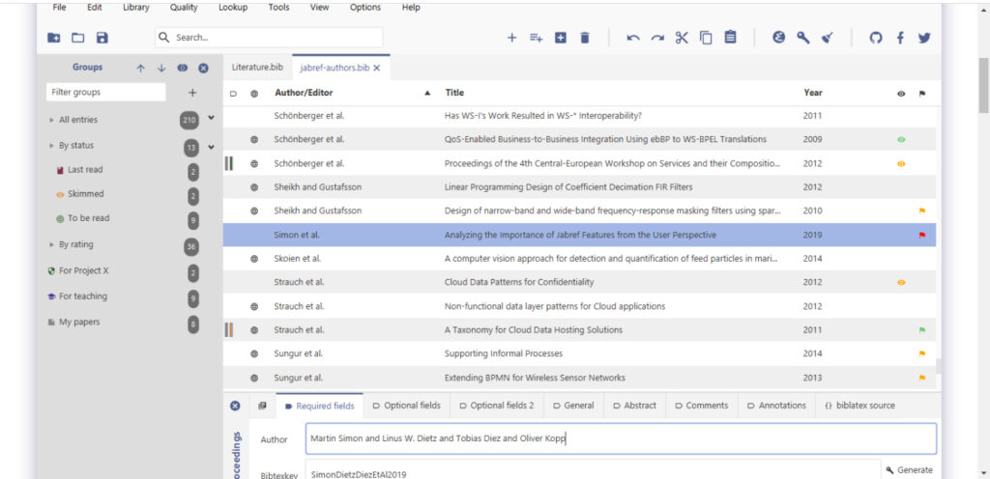Paste entry with the clipboard icon
Viewport: 990px width, 479px height.
(730, 38)
